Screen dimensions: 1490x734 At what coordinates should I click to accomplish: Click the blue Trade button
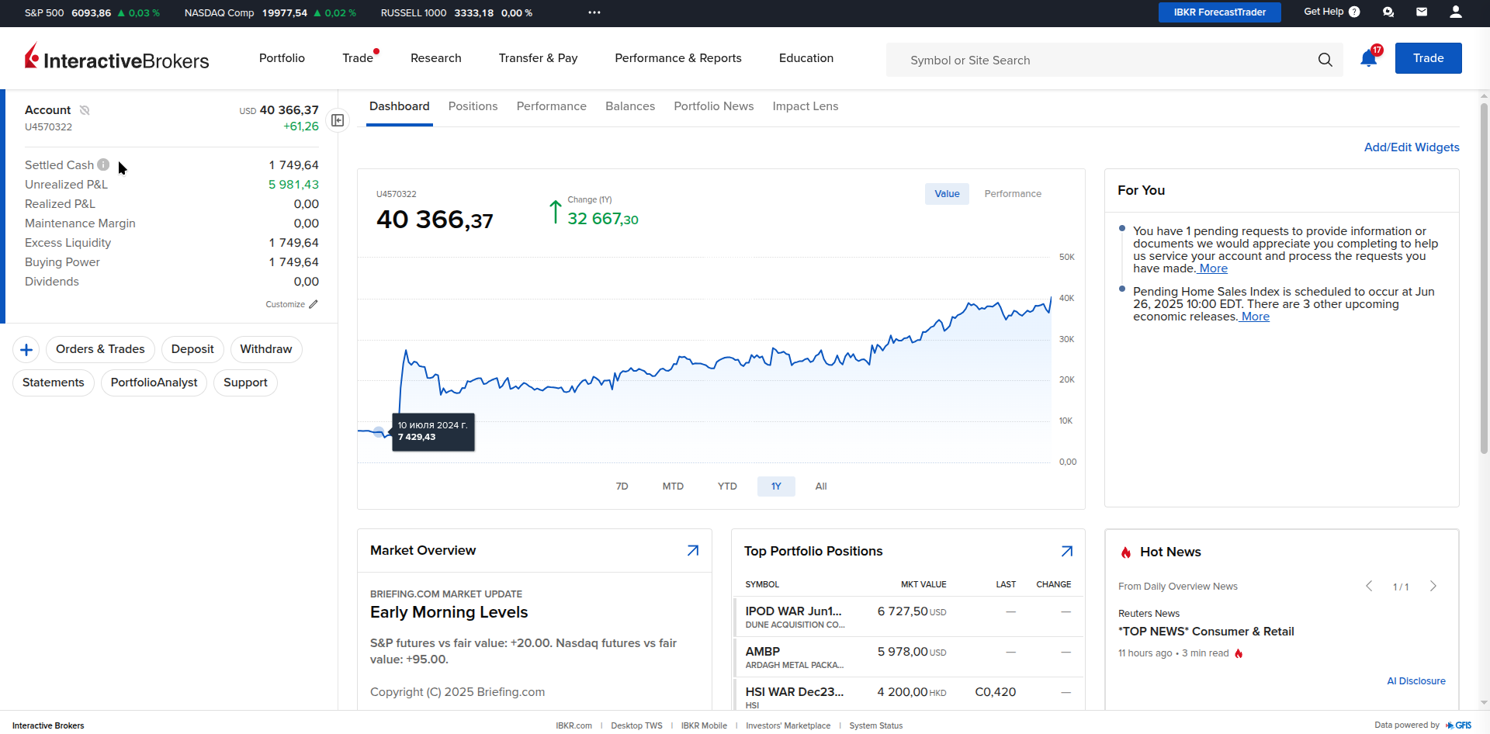click(x=1429, y=58)
